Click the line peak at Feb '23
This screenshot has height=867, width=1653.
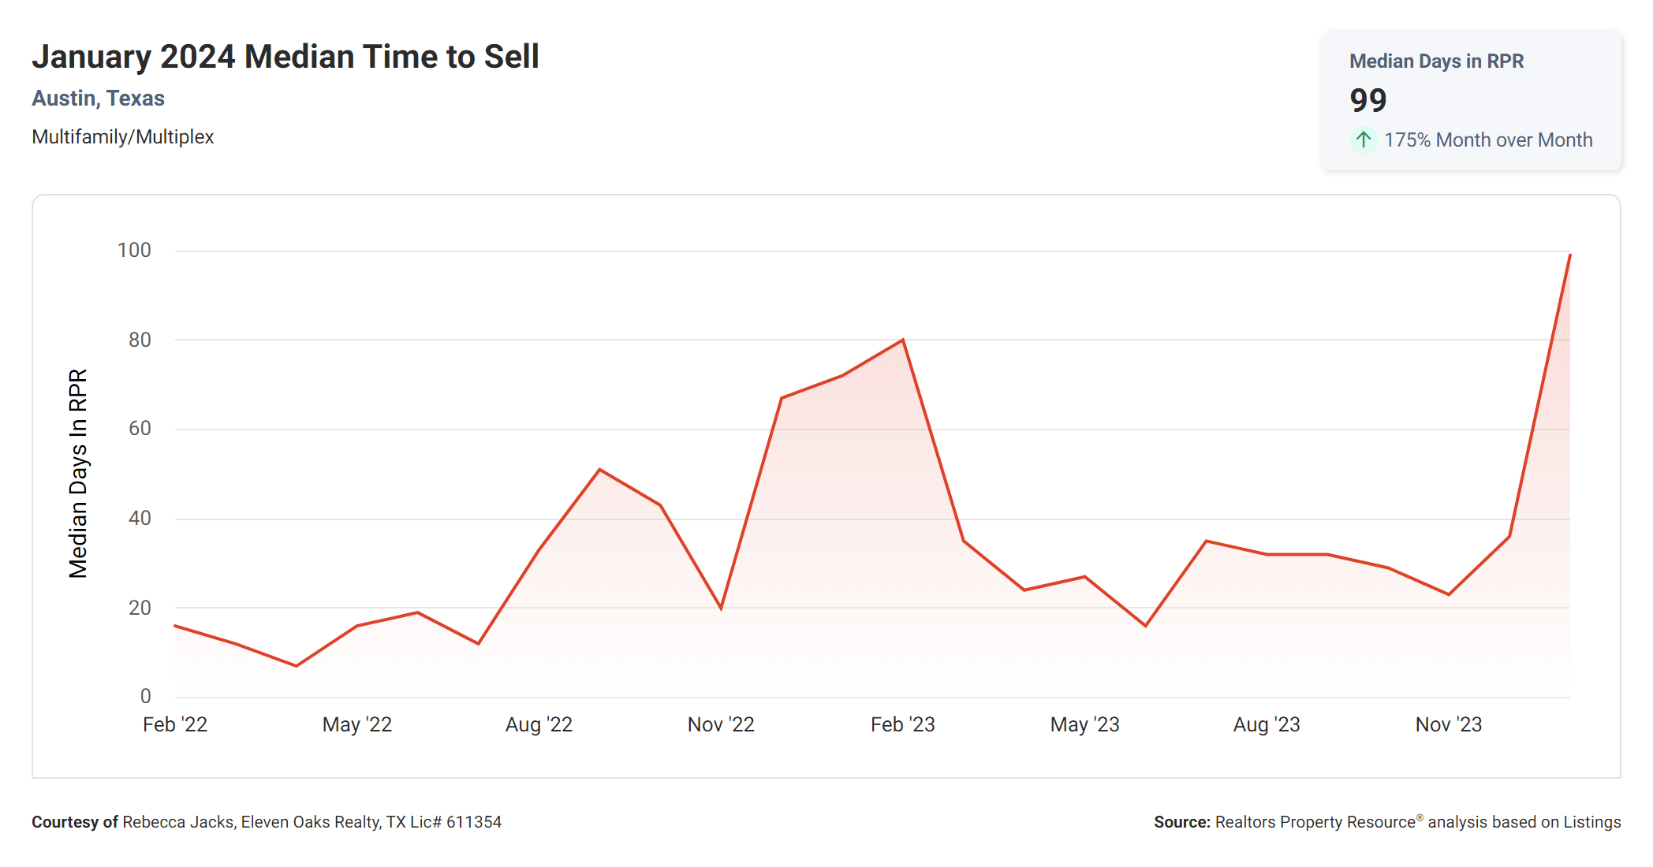903,340
